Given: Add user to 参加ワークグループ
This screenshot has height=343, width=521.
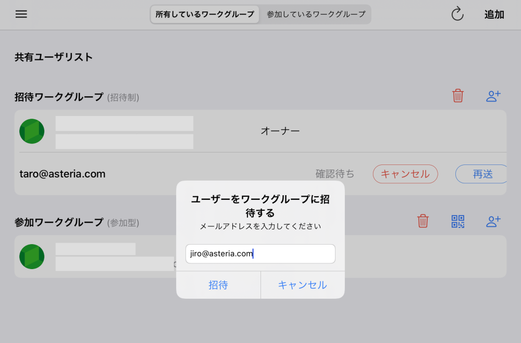Looking at the screenshot, I should click(493, 221).
